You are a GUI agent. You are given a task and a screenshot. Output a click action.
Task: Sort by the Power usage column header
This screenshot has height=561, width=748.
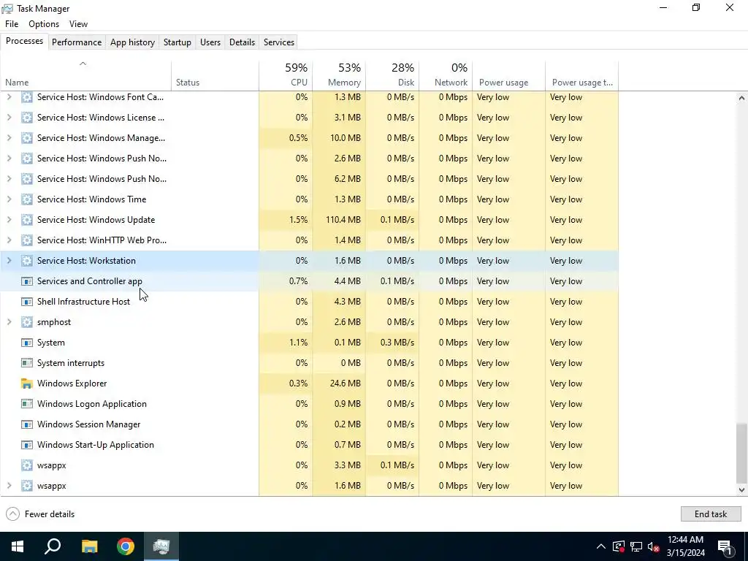click(509, 75)
